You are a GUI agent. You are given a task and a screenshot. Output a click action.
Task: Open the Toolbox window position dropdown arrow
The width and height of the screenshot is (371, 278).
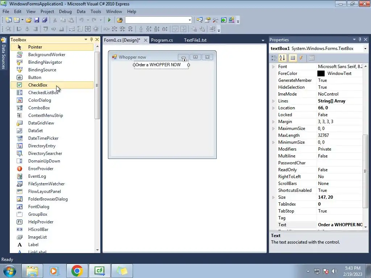point(86,39)
